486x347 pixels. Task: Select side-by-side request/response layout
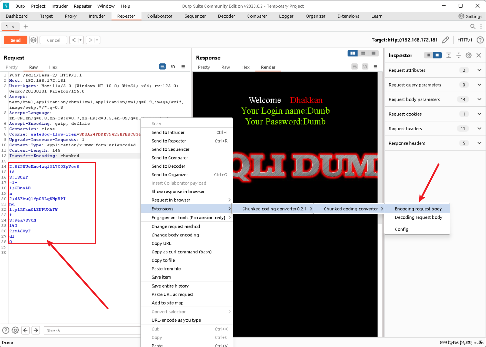[353, 53]
